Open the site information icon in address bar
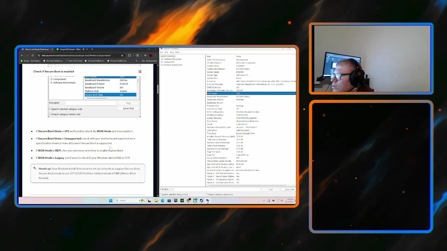Image resolution: width=447 pixels, height=251 pixels. [39, 55]
